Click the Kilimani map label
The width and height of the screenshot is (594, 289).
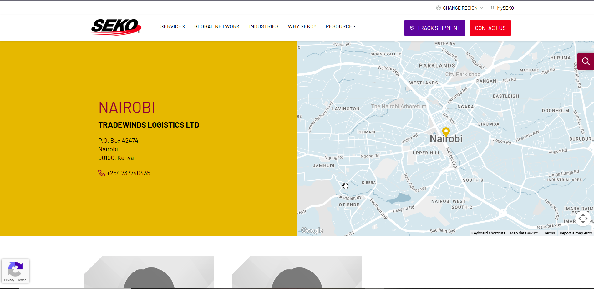coord(366,132)
